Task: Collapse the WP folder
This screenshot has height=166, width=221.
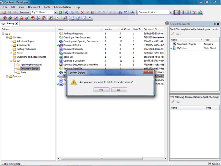Action: (x=11, y=61)
